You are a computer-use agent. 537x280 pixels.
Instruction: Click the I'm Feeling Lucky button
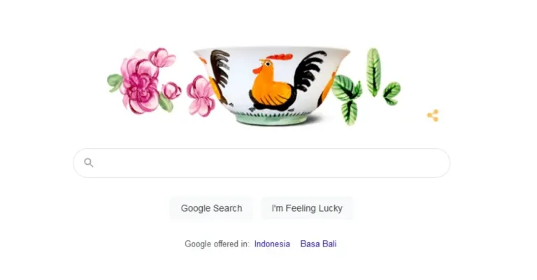tap(307, 208)
